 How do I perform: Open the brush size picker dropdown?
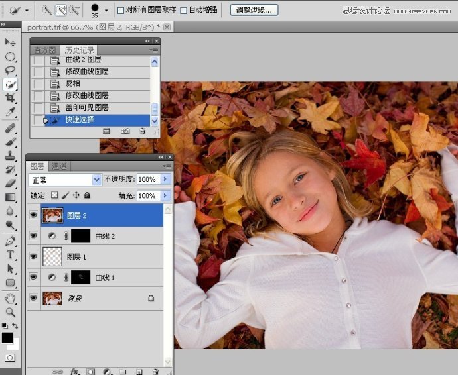tap(106, 11)
